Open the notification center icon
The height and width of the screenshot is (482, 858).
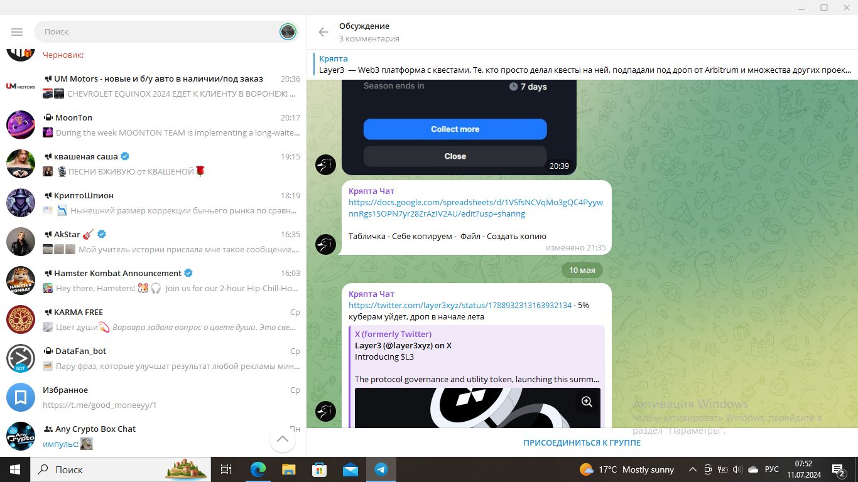pyautogui.click(x=839, y=469)
